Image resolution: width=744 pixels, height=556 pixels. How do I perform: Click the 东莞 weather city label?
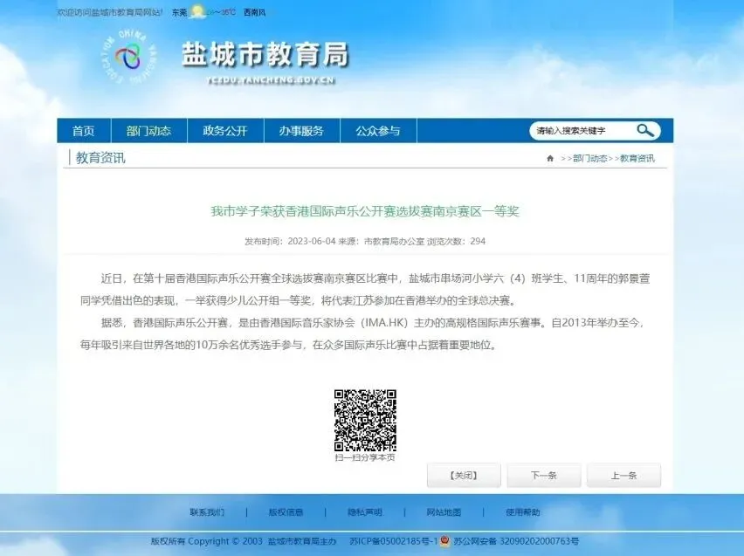(x=179, y=12)
